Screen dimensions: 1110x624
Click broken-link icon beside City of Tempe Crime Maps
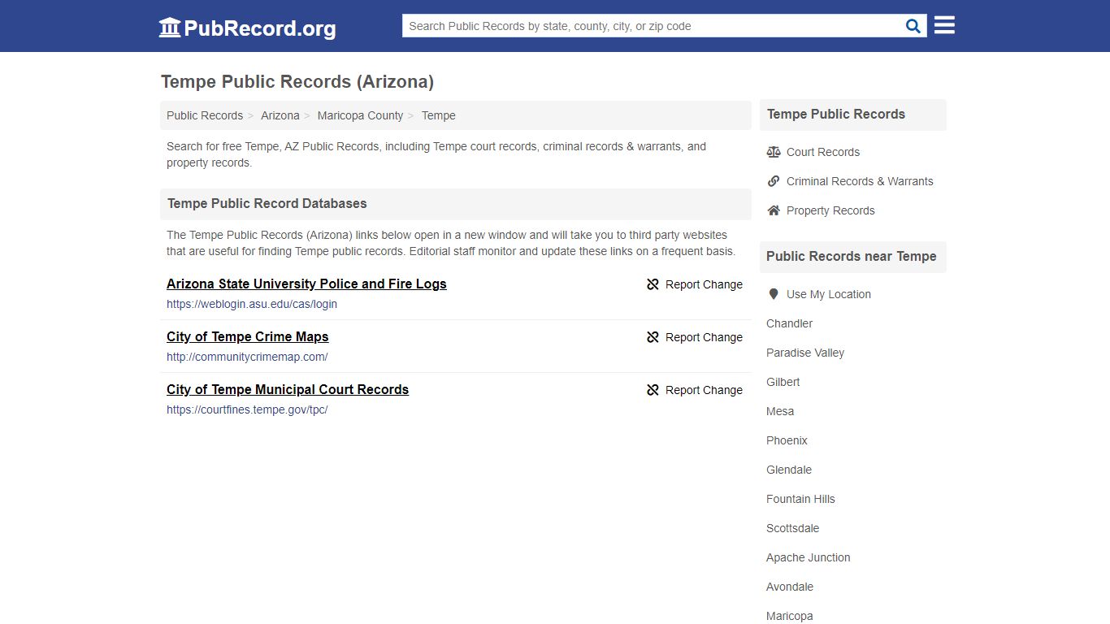click(x=653, y=337)
